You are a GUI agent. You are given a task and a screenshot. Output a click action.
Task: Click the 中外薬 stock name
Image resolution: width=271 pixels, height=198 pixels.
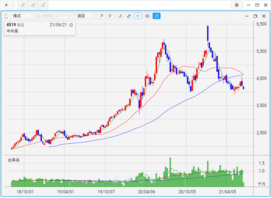pos(12,31)
